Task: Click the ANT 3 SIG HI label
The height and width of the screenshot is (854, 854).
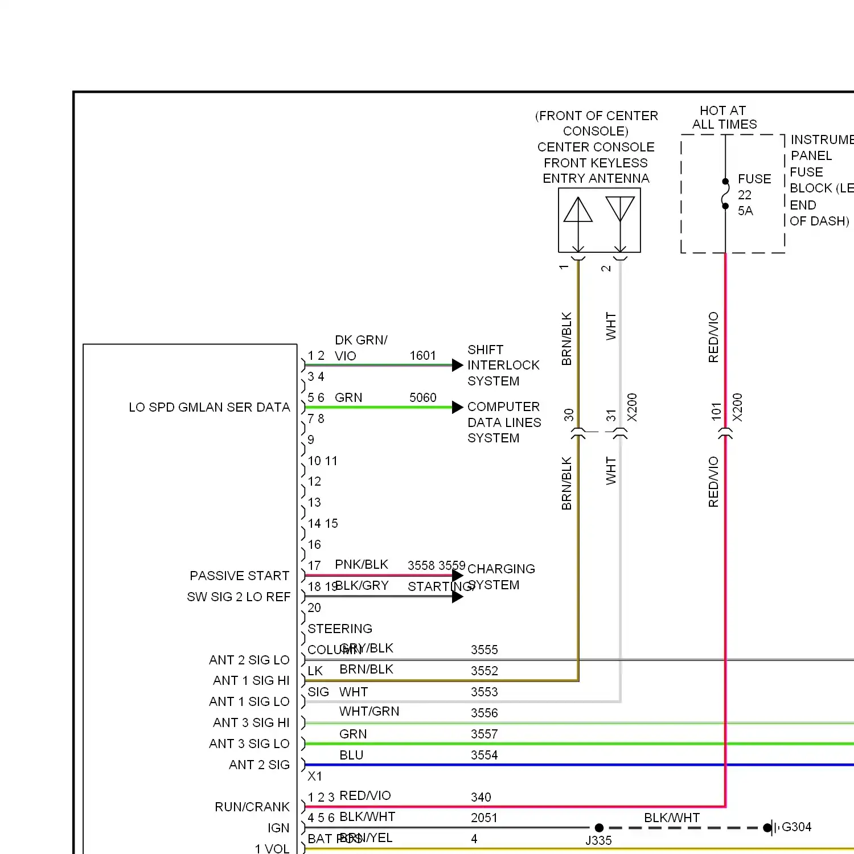Action: click(x=251, y=722)
